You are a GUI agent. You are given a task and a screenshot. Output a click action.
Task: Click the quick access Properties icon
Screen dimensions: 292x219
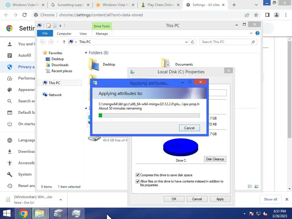pos(49,26)
